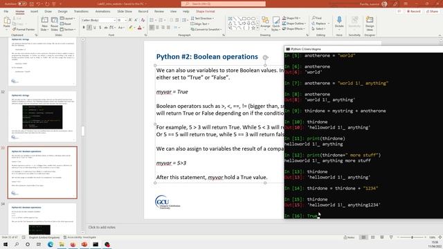Viewport: 443px width, 249px height.
Task: Switch to Normal view icon
Action: [x=363, y=237]
